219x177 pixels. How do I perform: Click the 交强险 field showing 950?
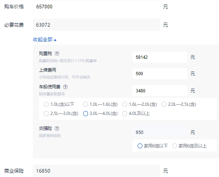tap(160, 132)
